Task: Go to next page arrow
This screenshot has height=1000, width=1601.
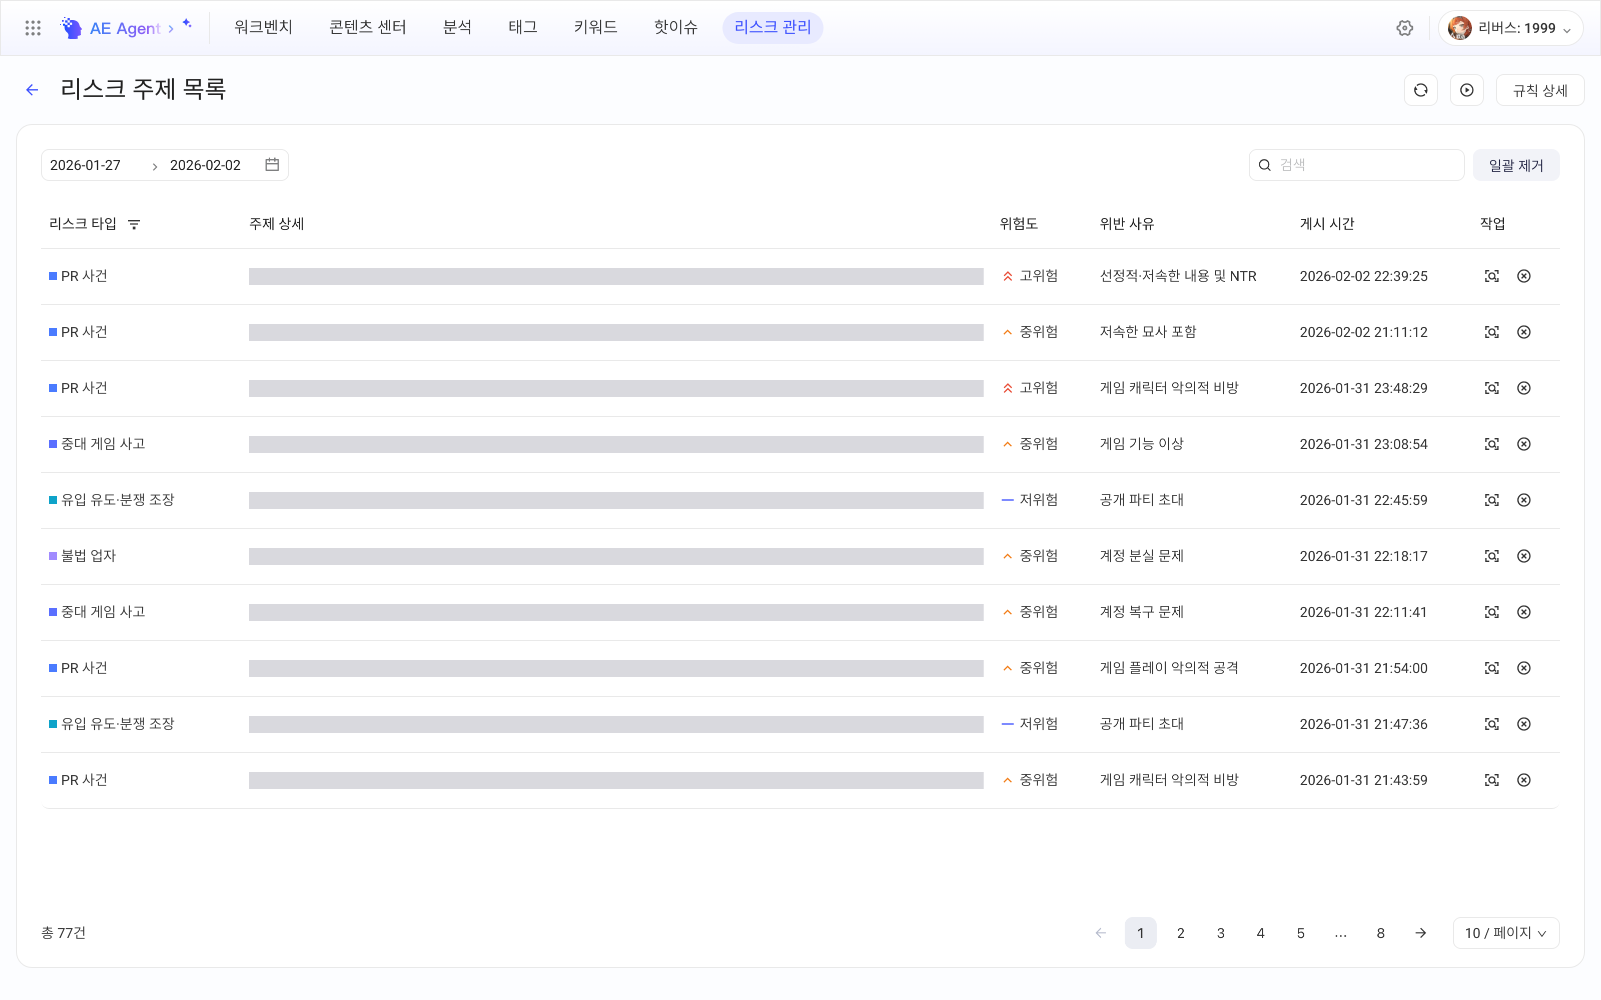Action: (1420, 933)
